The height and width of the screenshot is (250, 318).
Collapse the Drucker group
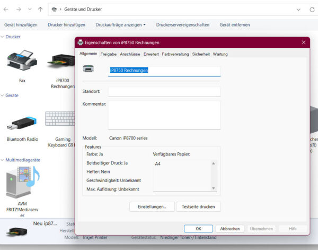(x=2, y=37)
